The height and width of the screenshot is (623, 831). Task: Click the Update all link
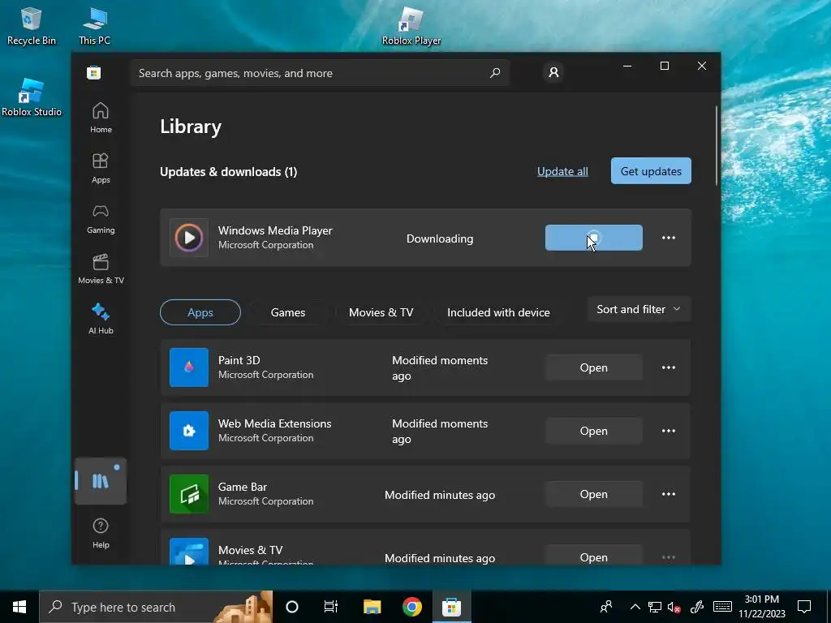562,171
